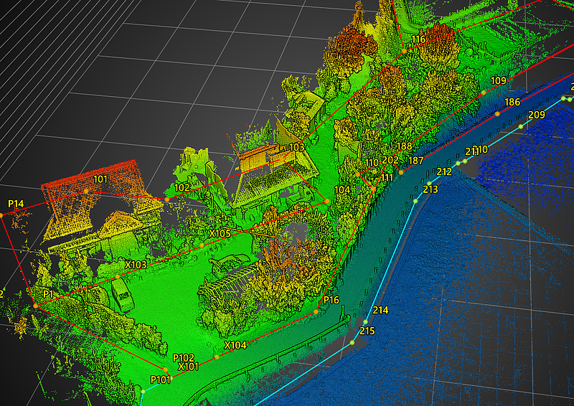Viewport: 574px width, 406px height.
Task: Select the X103 point marker
Action: tap(117, 276)
